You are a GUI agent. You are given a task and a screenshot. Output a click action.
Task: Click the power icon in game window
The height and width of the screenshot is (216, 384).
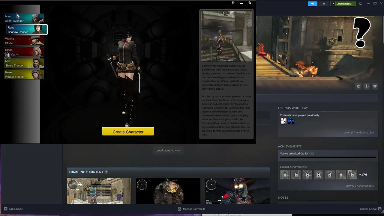point(250,3)
